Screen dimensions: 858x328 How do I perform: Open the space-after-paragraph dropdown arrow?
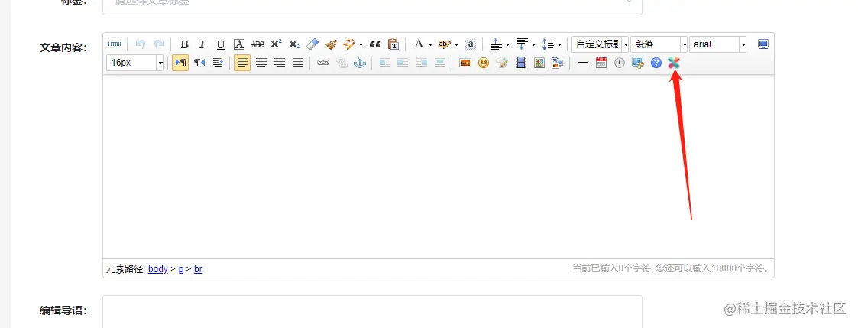pos(533,45)
